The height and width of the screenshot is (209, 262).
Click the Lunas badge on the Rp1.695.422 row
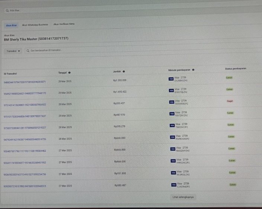click(x=230, y=89)
